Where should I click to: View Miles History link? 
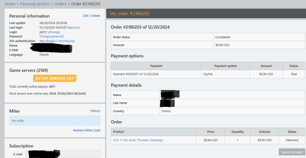(x=95, y=111)
